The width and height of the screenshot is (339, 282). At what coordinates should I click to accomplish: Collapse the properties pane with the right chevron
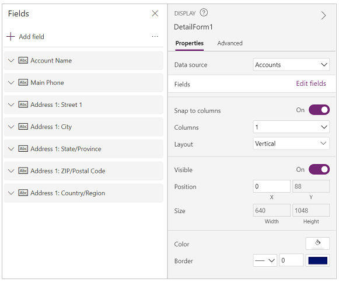click(323, 15)
